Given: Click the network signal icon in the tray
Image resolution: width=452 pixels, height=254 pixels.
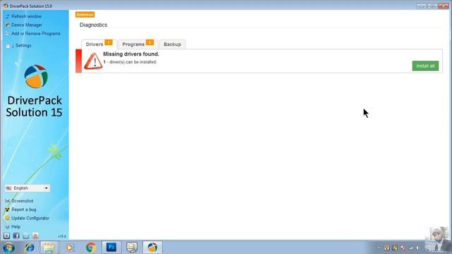Looking at the screenshot, I should (411, 248).
